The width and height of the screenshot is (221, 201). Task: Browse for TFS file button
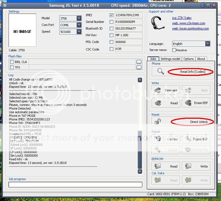[x=139, y=67]
